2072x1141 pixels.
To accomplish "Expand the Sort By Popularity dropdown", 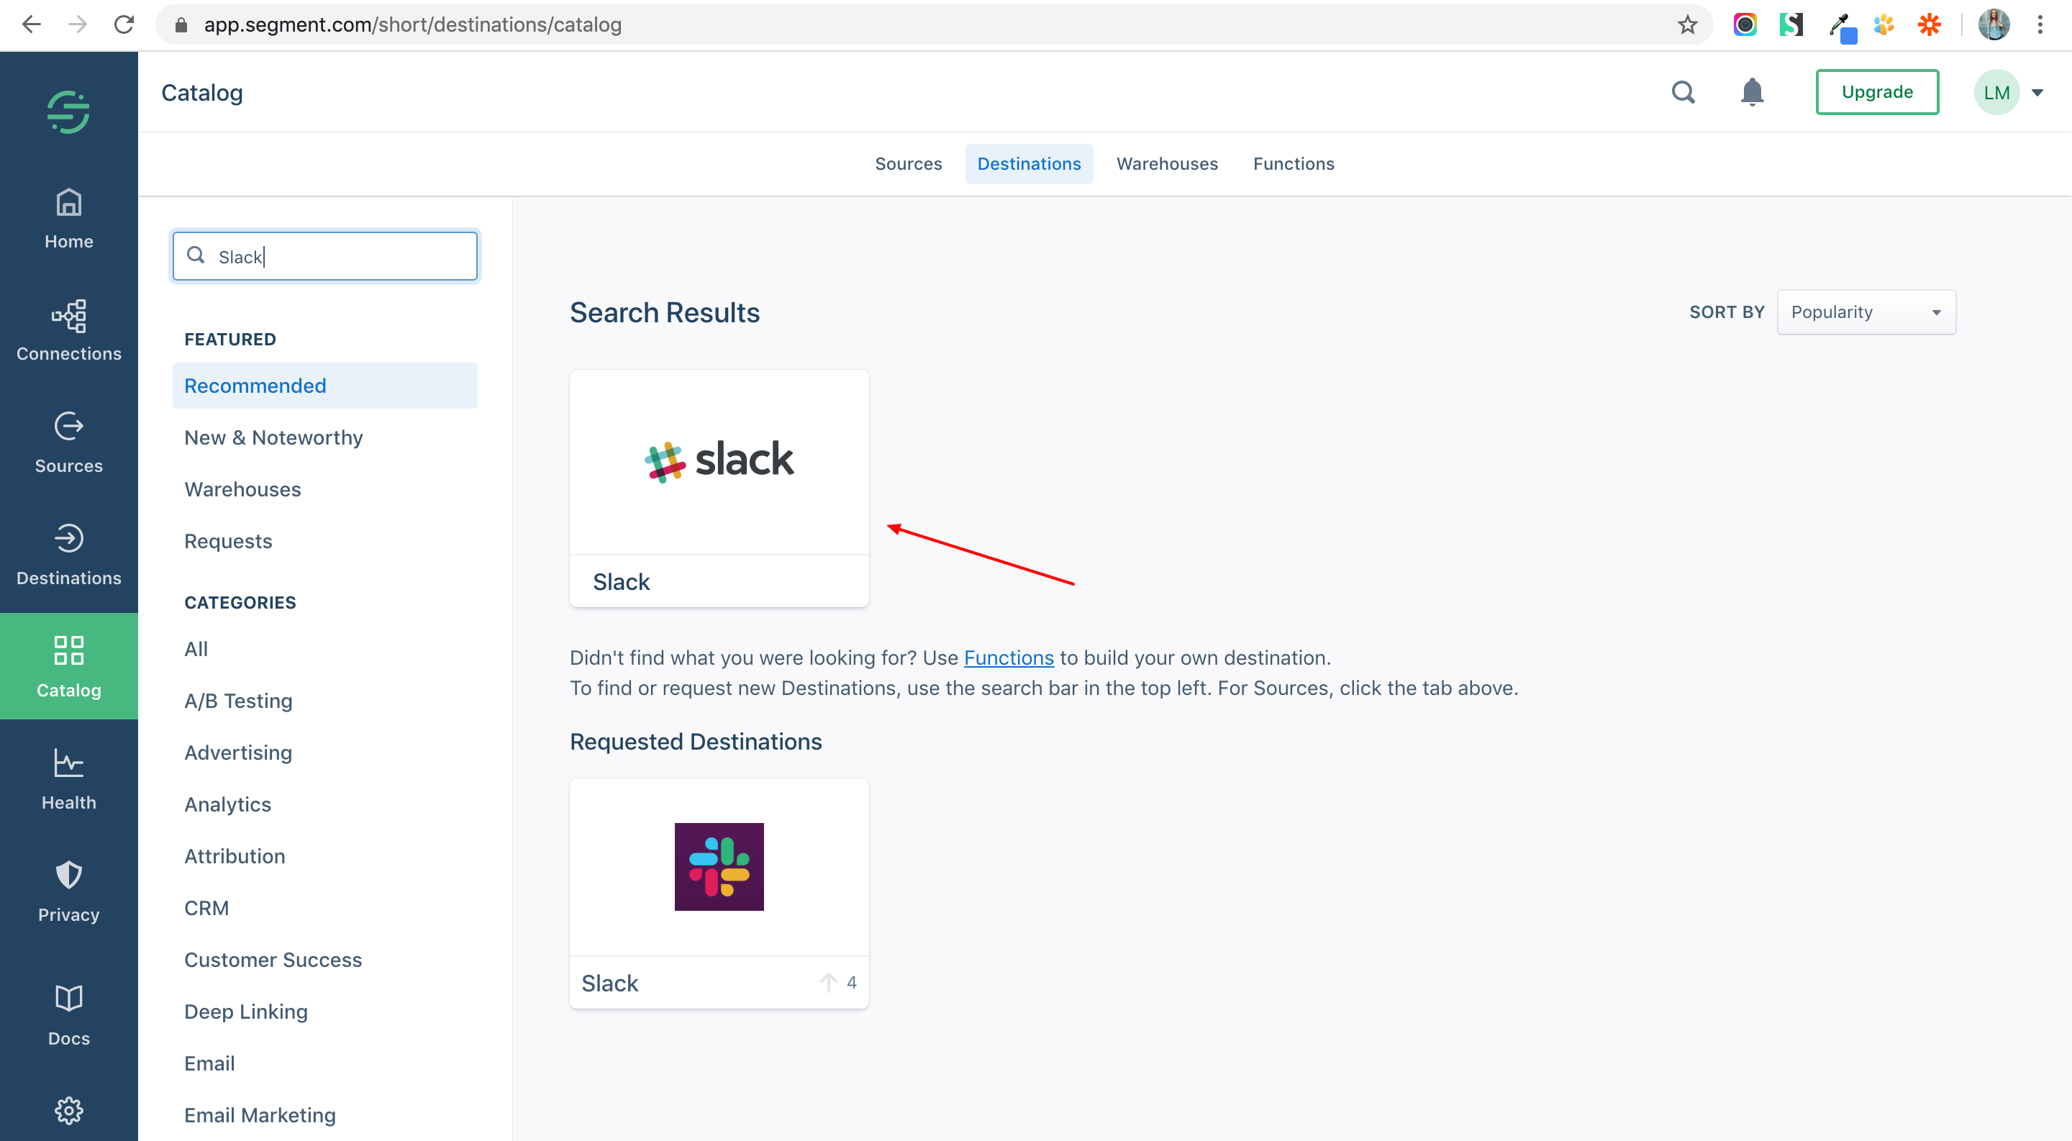I will click(x=1866, y=312).
